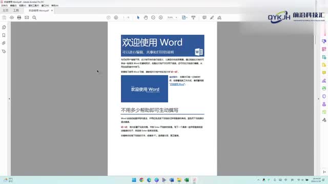Follow the 欢迎使用 Word hyperlink in document
Screen dimensions: 328x184
[177, 84]
